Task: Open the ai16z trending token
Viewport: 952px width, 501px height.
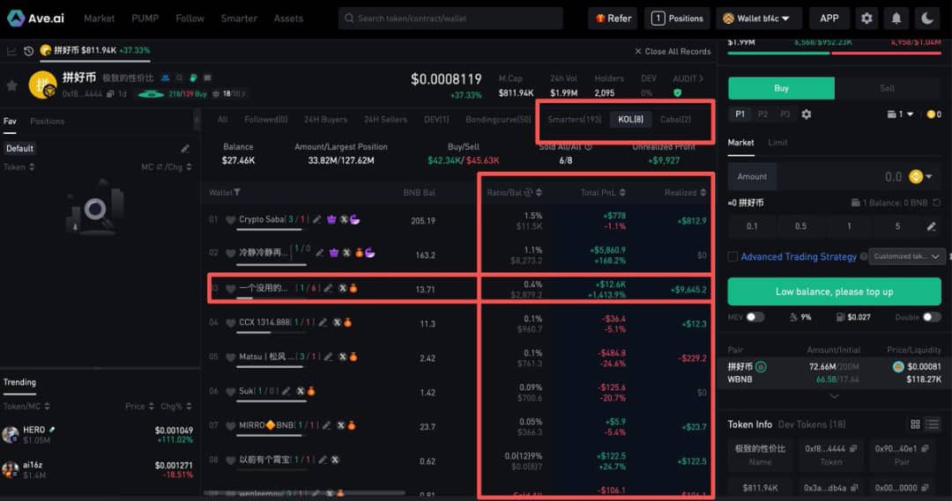Action: 100,469
